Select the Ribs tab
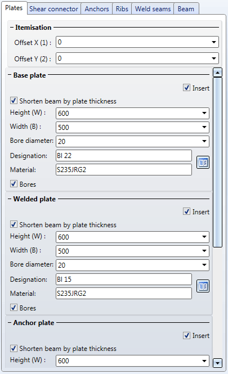The width and height of the screenshot is (228, 374). (x=122, y=9)
